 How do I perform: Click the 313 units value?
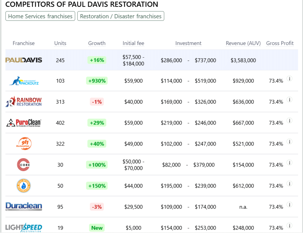[x=60, y=102]
